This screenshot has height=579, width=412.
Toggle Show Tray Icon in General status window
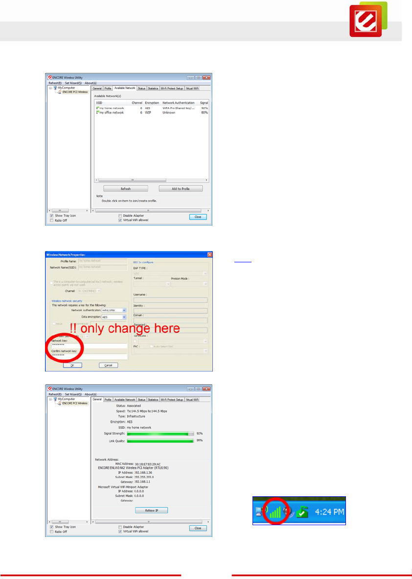point(51,527)
